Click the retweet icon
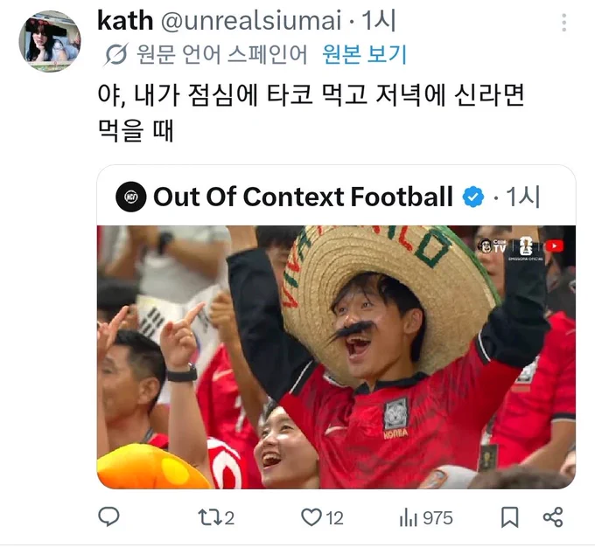Viewport: 595px width, 547px height. (209, 517)
